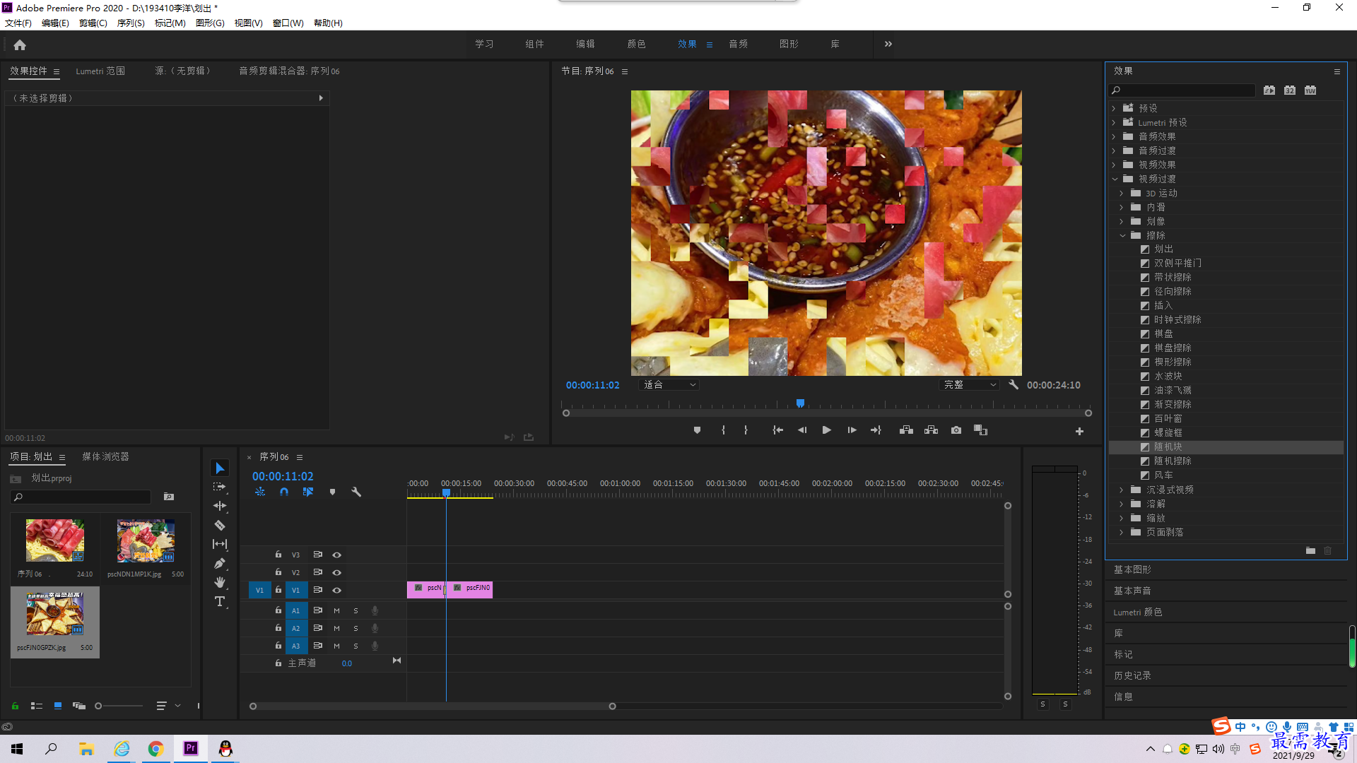Image resolution: width=1357 pixels, height=763 pixels.
Task: Expand the 音频效果 folder
Action: (x=1114, y=136)
